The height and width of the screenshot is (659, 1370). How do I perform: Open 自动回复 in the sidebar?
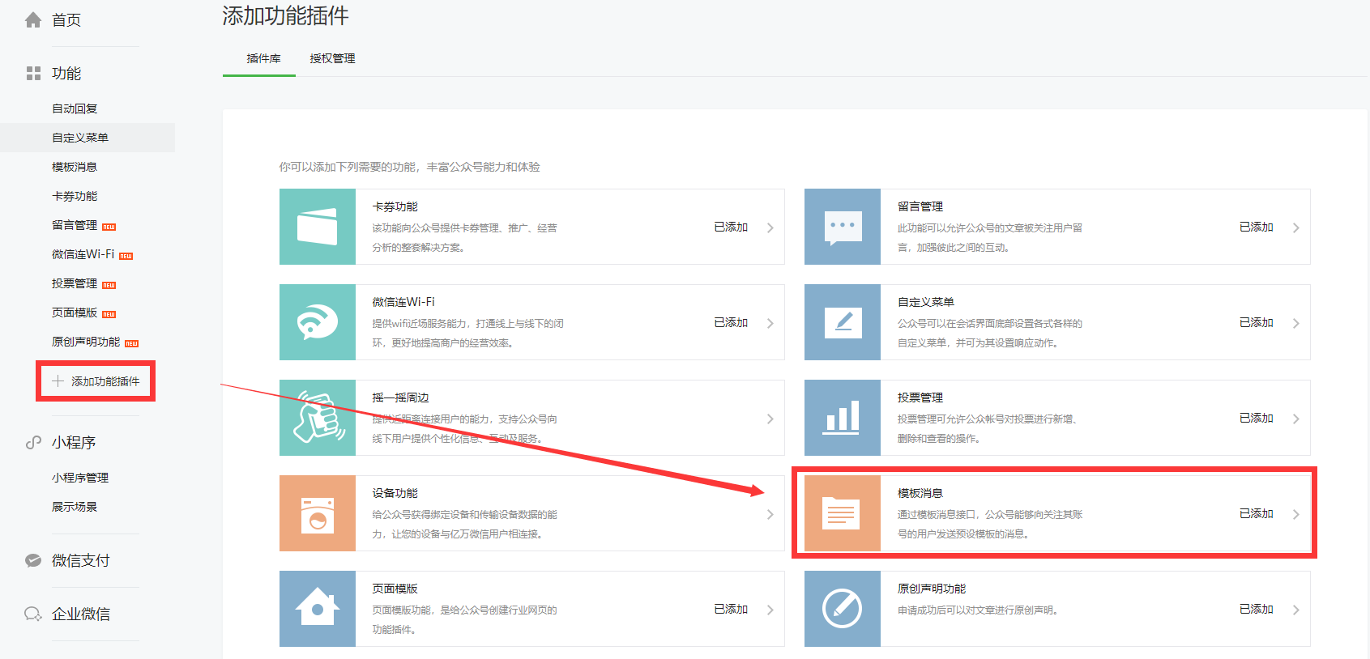75,108
